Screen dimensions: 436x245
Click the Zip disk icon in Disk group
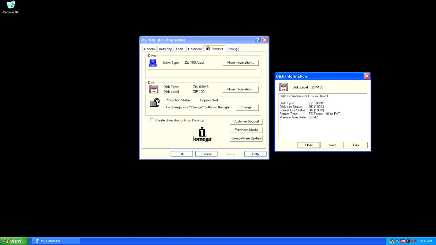154,89
